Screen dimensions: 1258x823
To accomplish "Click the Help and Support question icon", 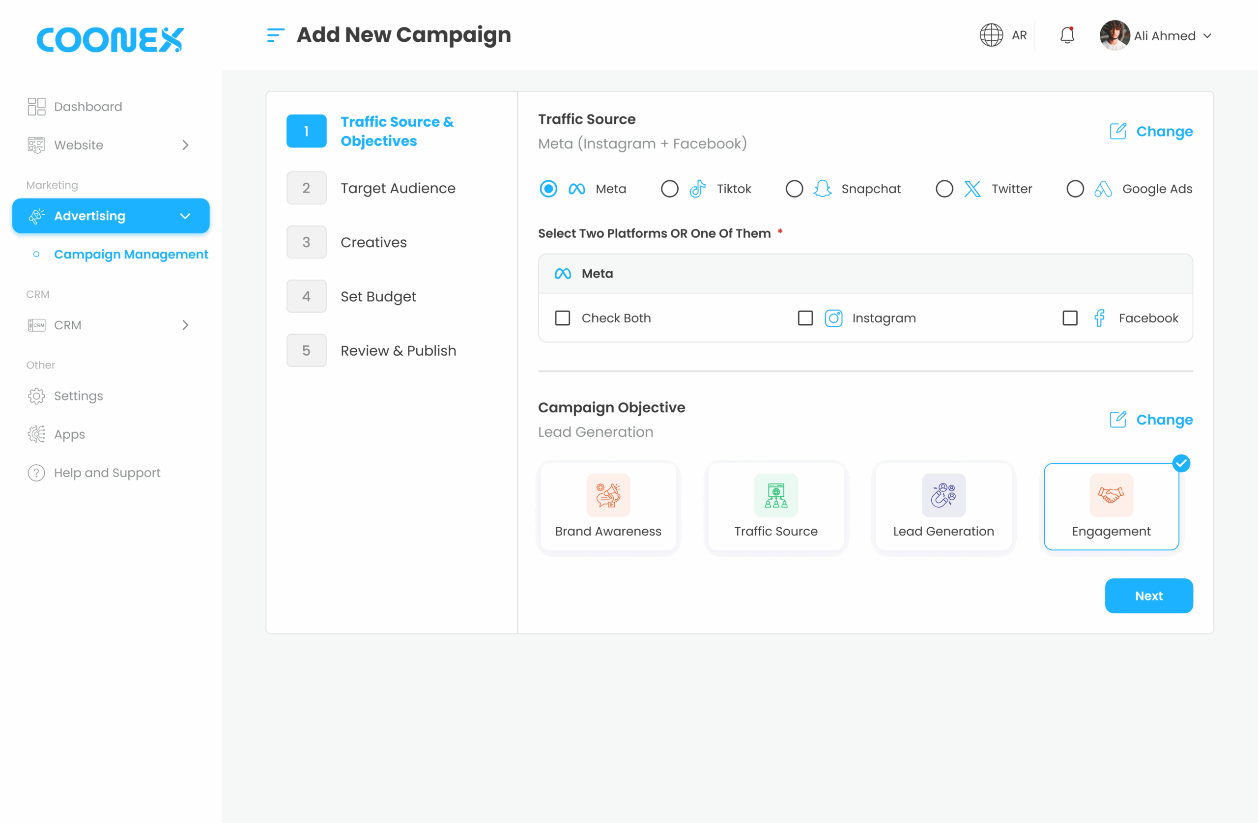I will coord(36,473).
